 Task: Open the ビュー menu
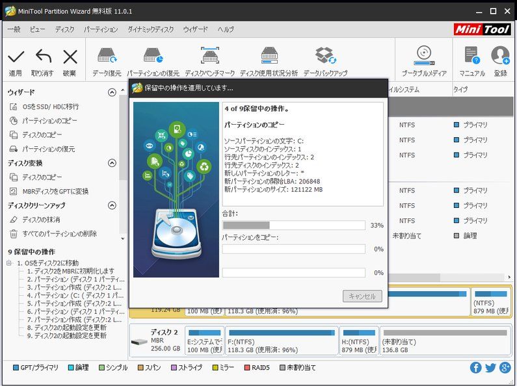(x=37, y=29)
